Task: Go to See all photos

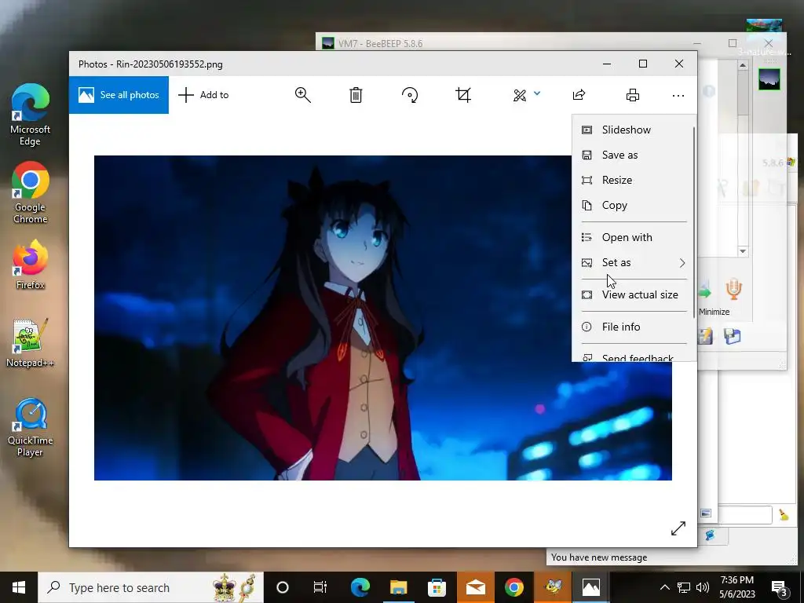Action: coord(119,95)
